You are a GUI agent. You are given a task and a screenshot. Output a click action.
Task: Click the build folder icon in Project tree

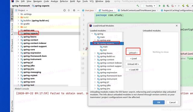click(22, 17)
